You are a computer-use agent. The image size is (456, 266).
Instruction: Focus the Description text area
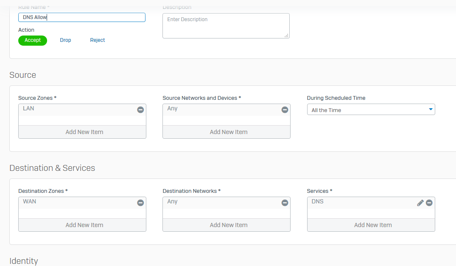(x=225, y=25)
